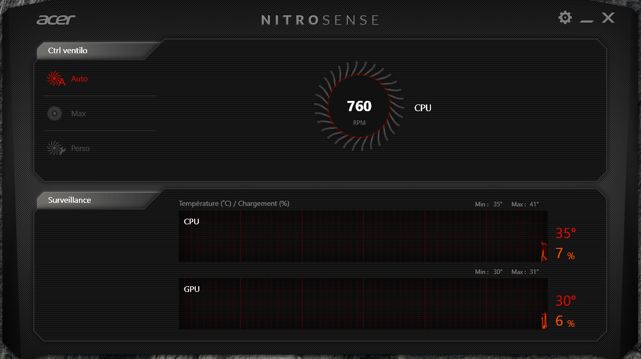
Task: Select the Auto fan mode label
Action: pos(79,79)
